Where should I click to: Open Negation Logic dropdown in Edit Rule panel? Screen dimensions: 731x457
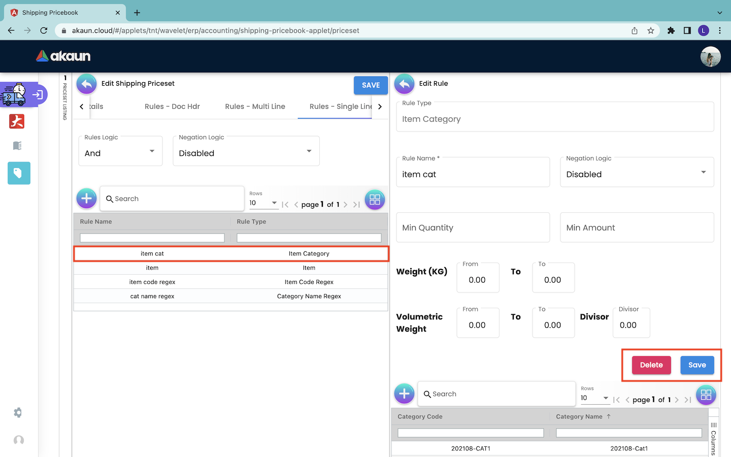tap(637, 173)
